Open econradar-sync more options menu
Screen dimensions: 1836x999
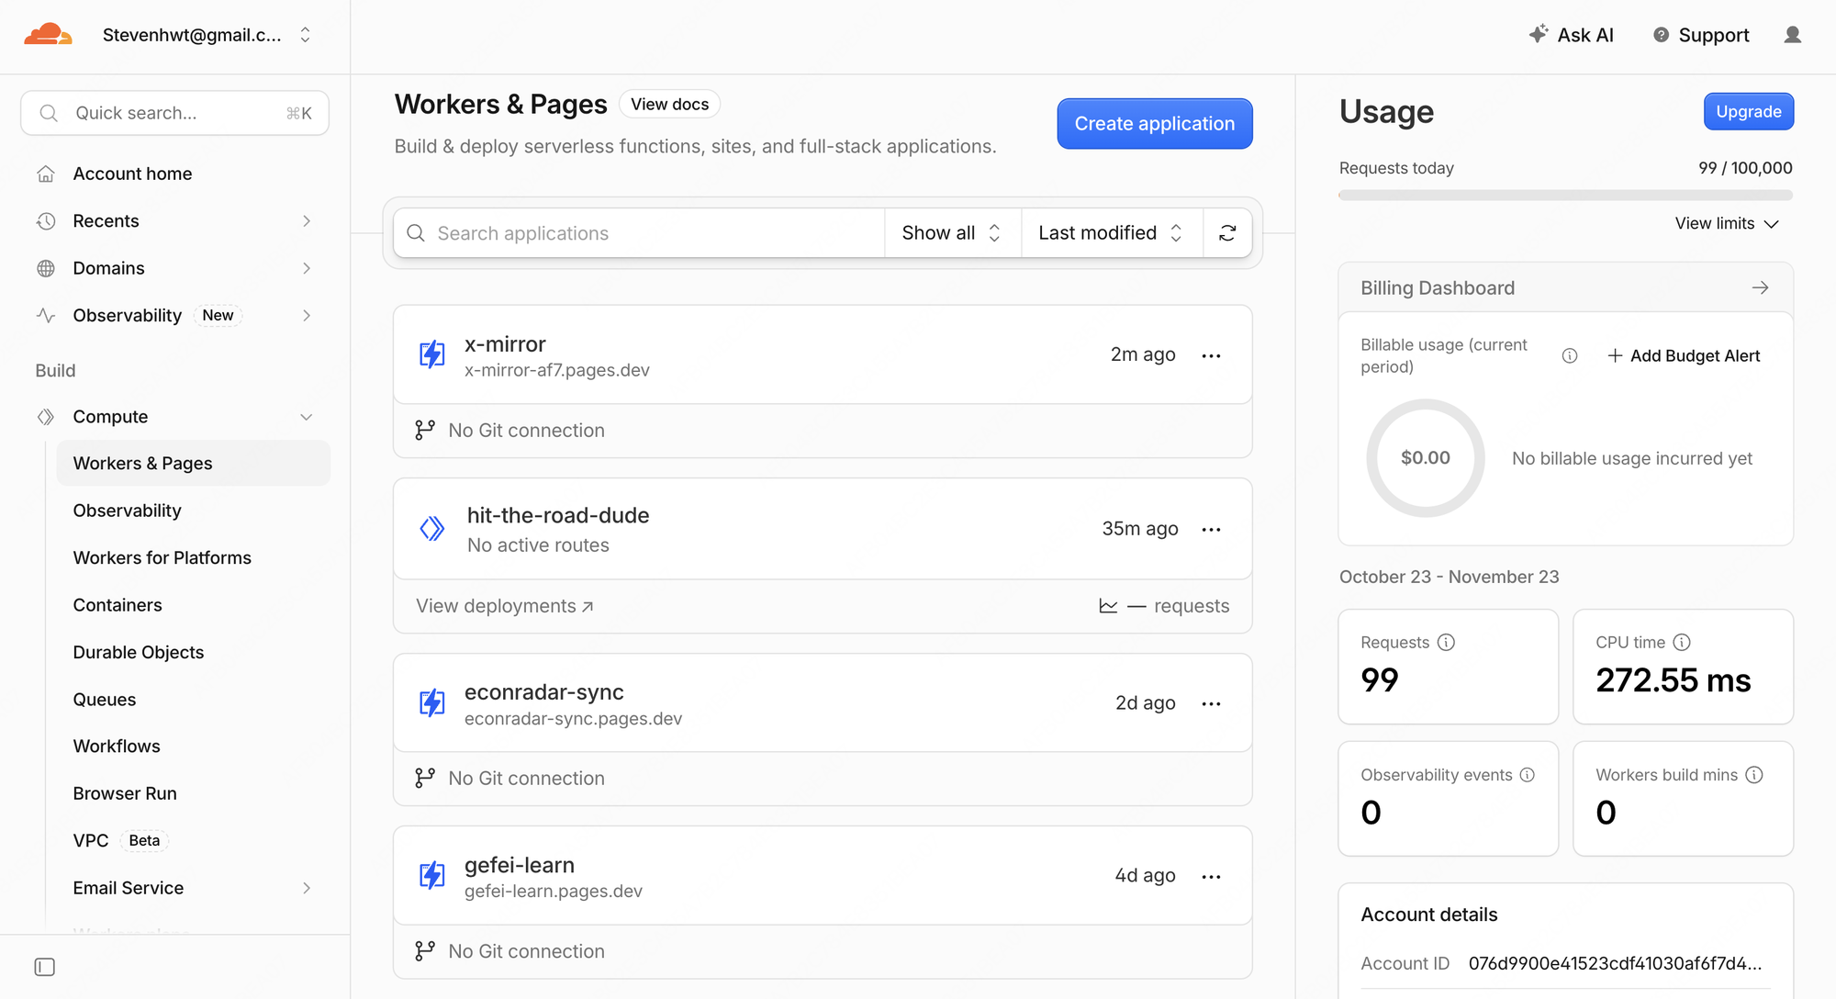tap(1211, 703)
